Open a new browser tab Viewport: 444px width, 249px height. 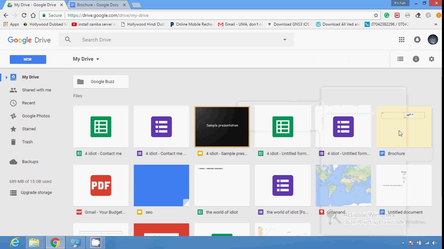coord(136,5)
